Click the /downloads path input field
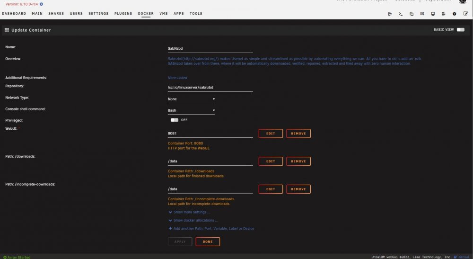 click(x=210, y=161)
